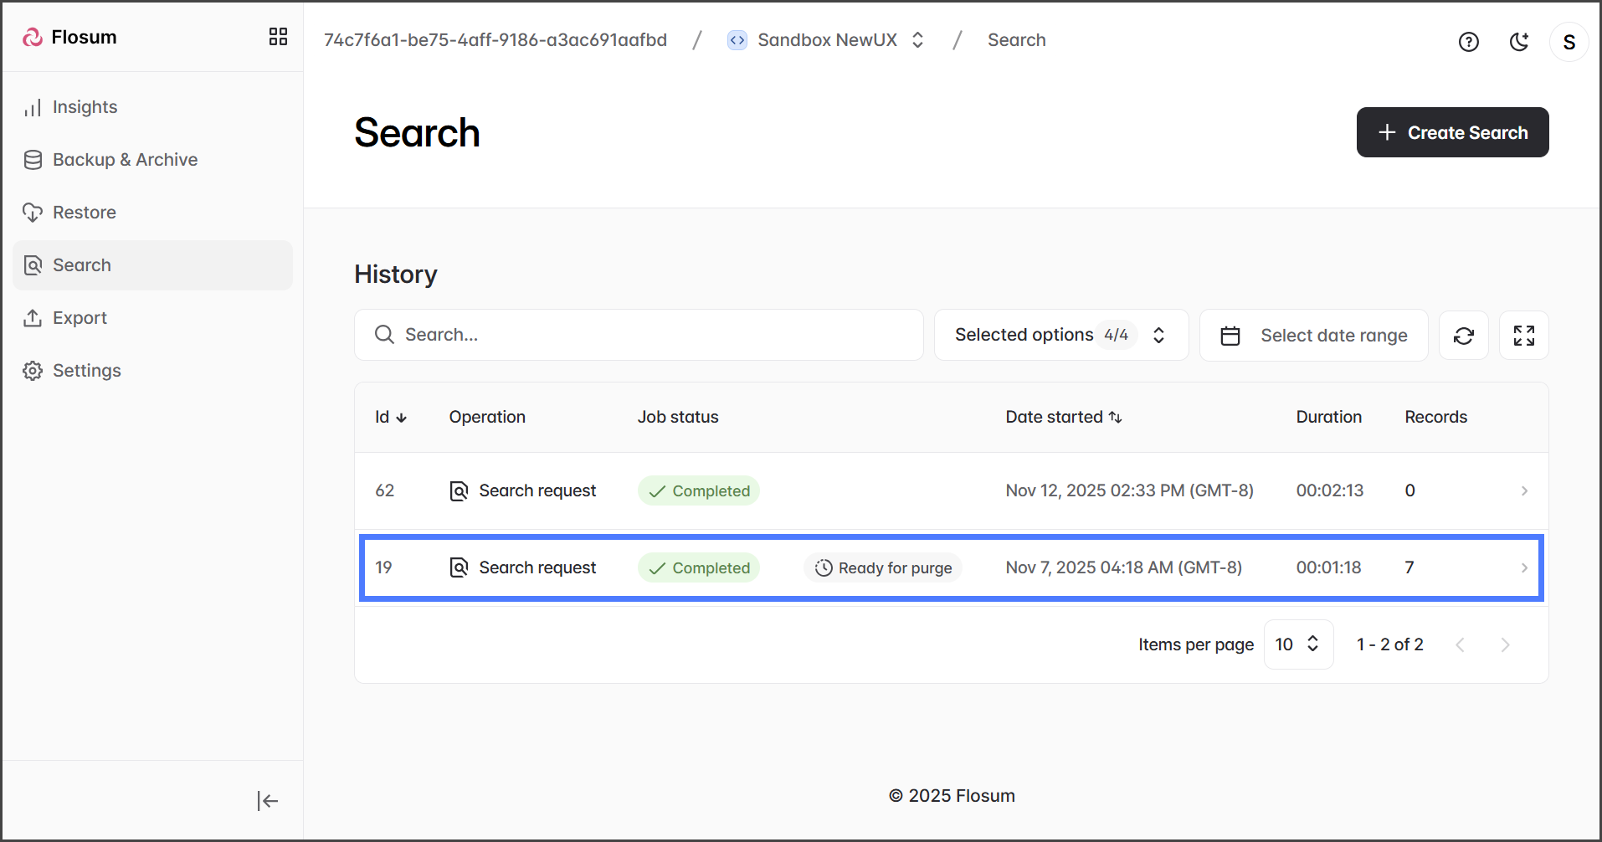The image size is (1602, 842).
Task: Open the Select date range picker
Action: 1313,336
